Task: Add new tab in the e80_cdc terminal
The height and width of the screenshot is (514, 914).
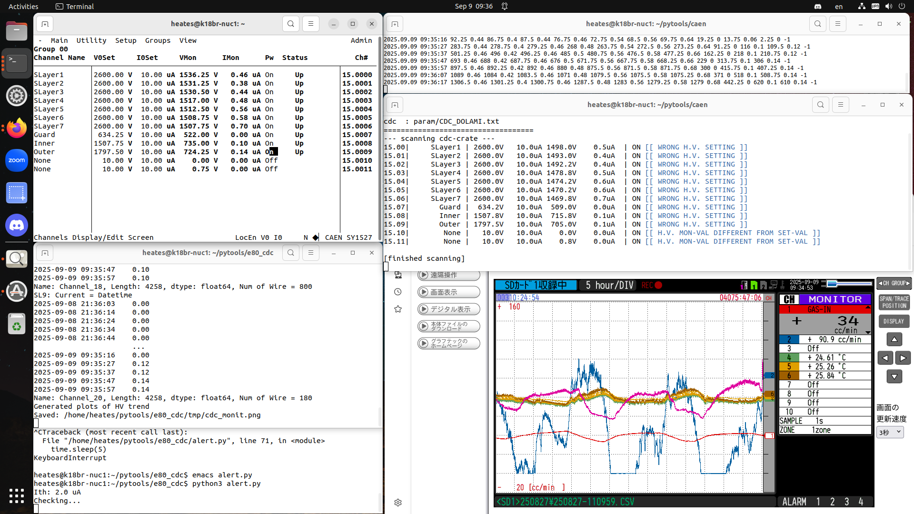Action: (x=45, y=253)
